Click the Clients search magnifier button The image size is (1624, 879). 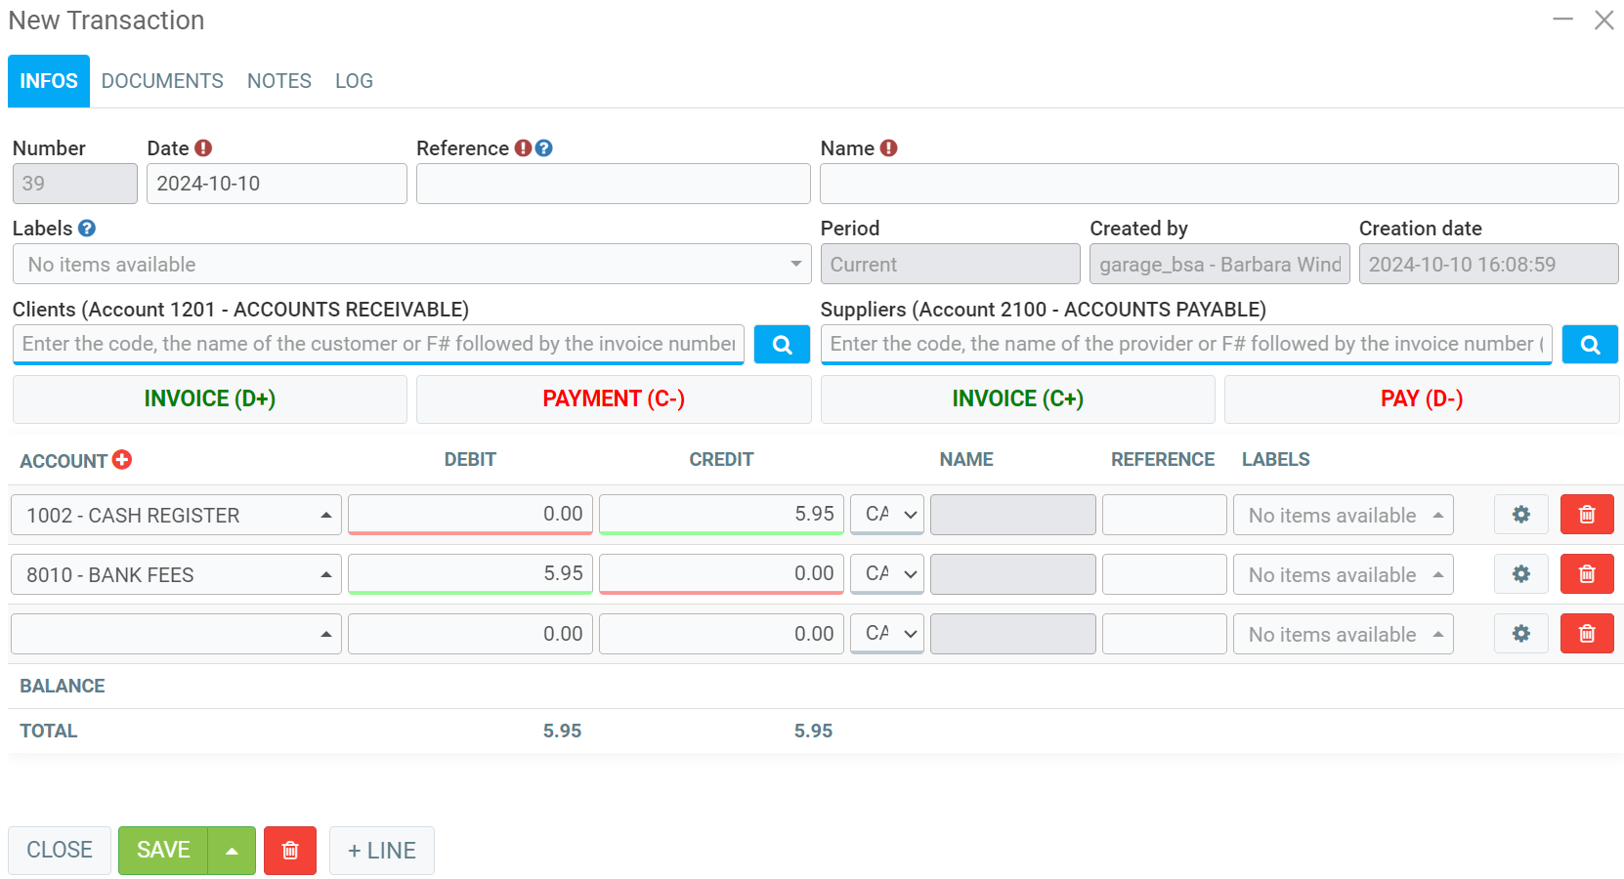coord(782,345)
